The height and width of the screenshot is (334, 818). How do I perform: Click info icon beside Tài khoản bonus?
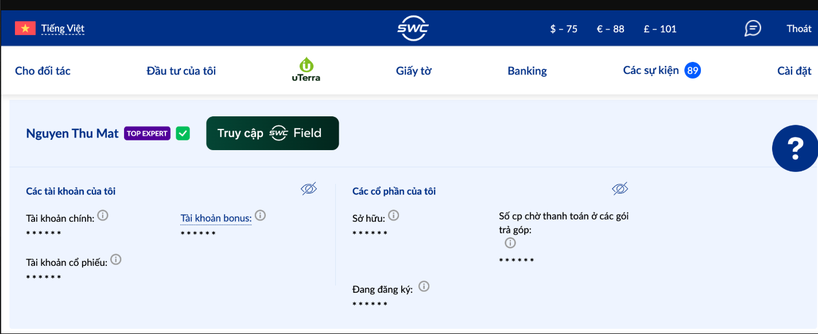coord(260,215)
